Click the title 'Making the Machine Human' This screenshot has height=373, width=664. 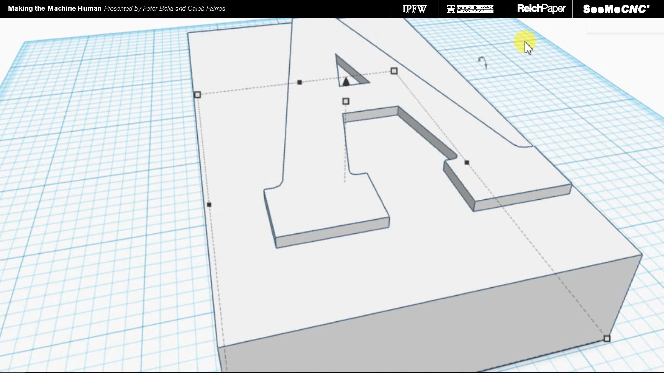(x=55, y=8)
